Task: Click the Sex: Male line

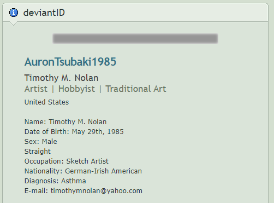Action: pyautogui.click(x=41, y=142)
